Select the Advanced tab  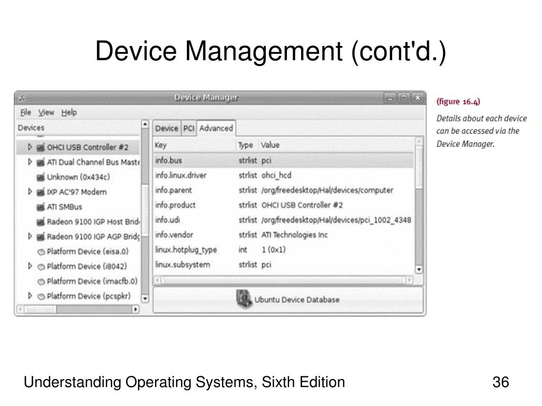[216, 128]
